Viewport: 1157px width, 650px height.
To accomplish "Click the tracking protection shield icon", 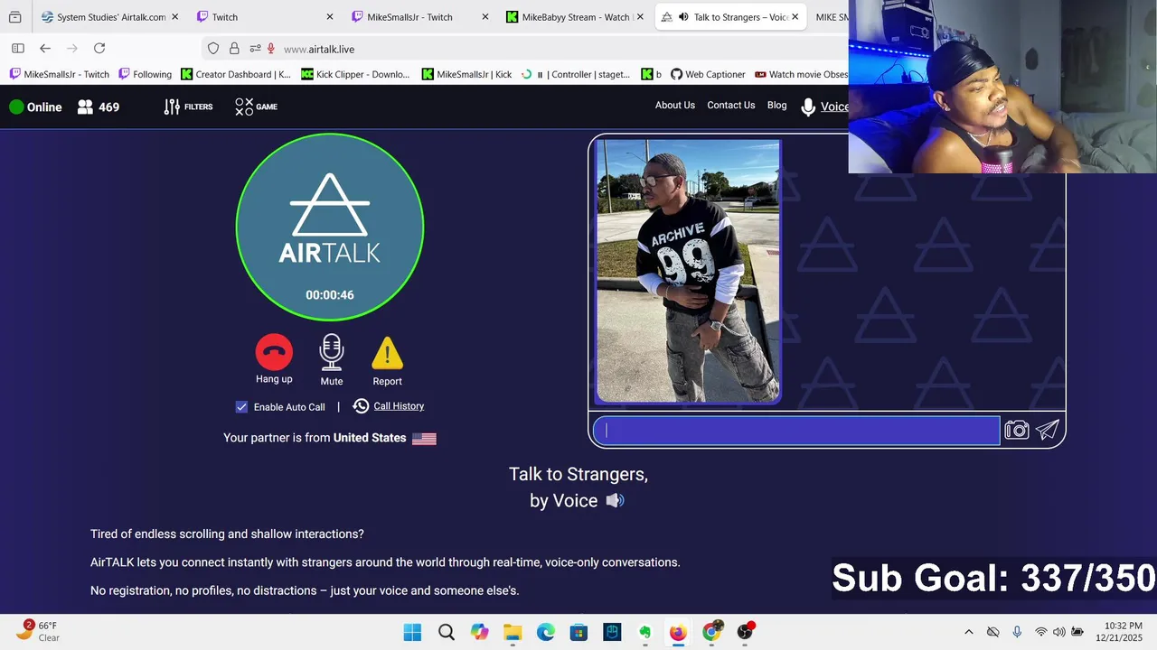I will pyautogui.click(x=213, y=49).
